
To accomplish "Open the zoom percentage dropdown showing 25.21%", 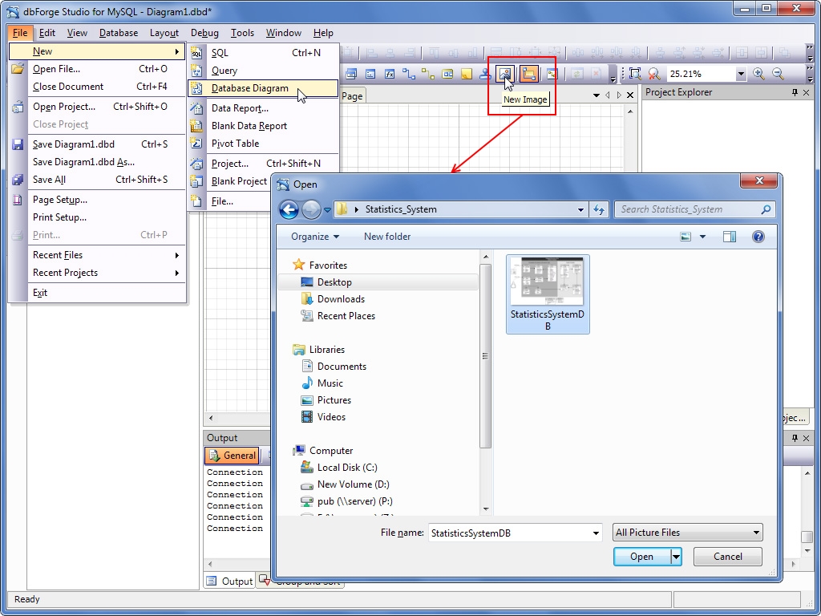I will click(740, 75).
